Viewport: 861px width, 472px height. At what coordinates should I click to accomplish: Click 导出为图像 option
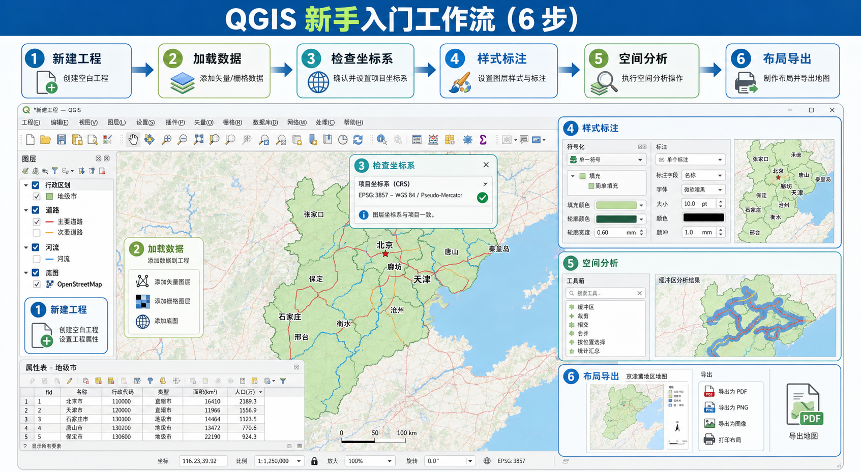(725, 424)
